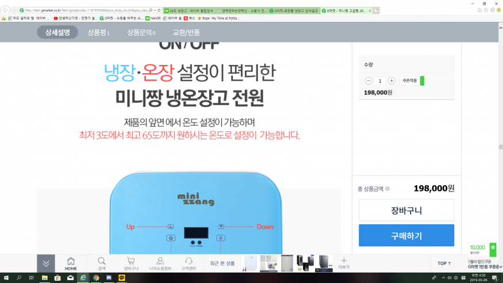Open the notification center icon

(495, 278)
